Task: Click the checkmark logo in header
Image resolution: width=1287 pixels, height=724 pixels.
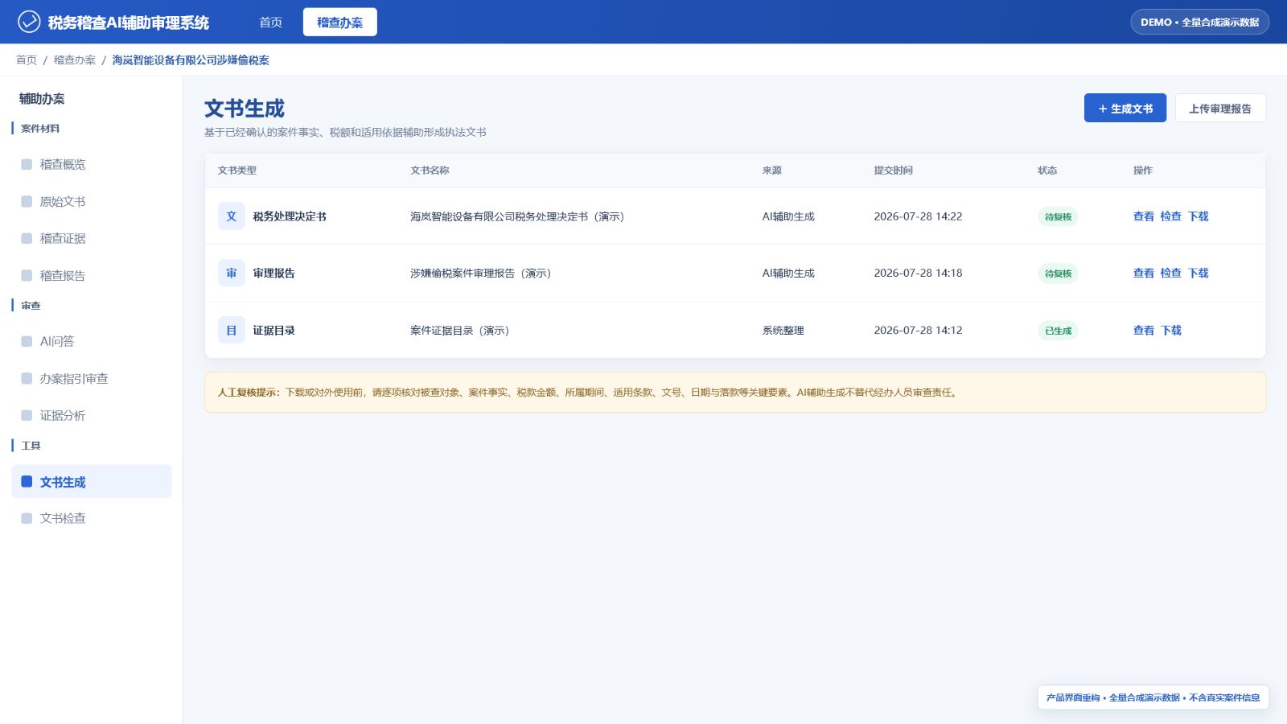Action: pyautogui.click(x=29, y=22)
